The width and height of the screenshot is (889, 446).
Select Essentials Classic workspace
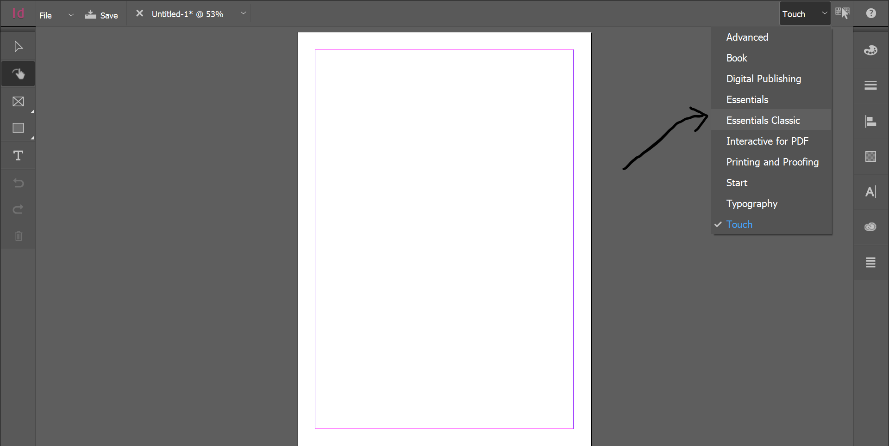[x=771, y=120]
